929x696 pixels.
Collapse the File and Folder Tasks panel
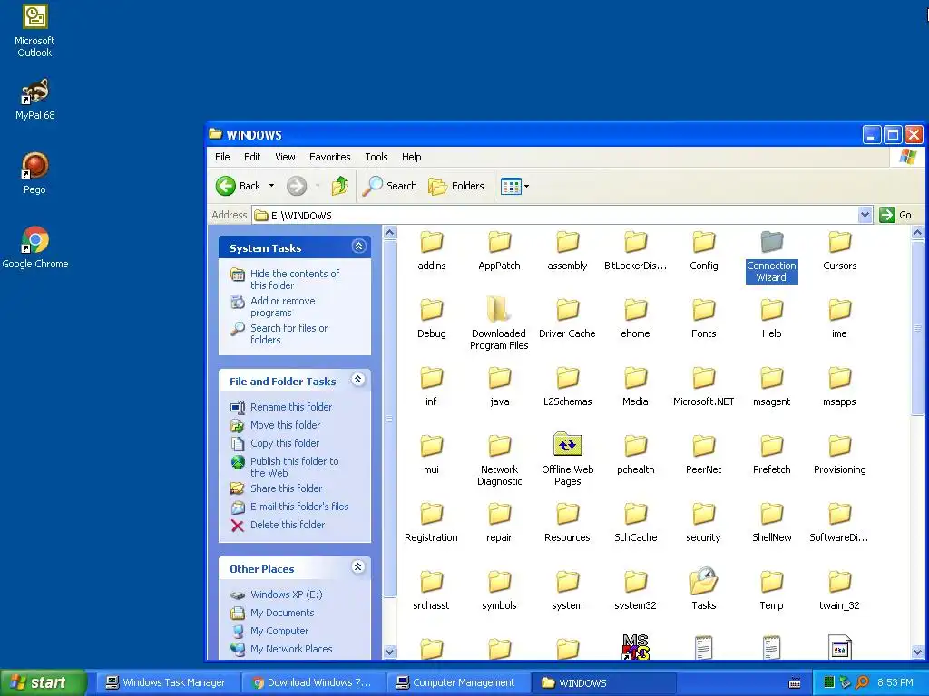click(x=357, y=380)
